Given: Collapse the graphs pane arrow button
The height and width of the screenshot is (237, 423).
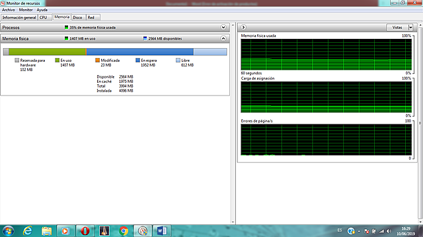Looking at the screenshot, I should tap(243, 27).
